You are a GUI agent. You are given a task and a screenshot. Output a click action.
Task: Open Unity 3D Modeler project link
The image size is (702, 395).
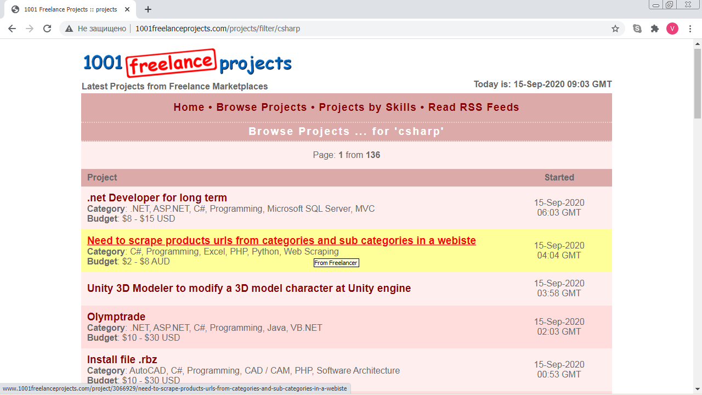(249, 289)
